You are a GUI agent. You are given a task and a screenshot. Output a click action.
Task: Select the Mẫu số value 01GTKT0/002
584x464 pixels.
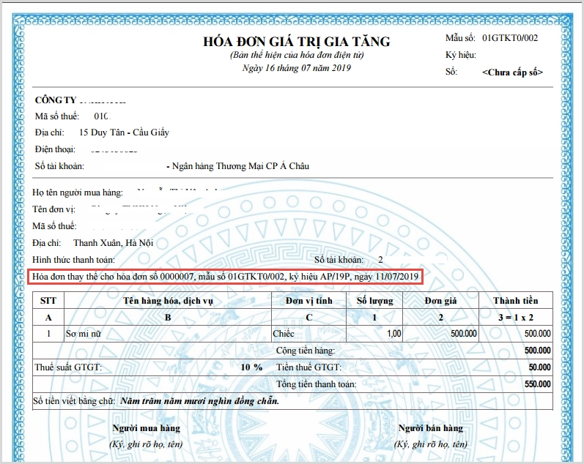coord(509,37)
